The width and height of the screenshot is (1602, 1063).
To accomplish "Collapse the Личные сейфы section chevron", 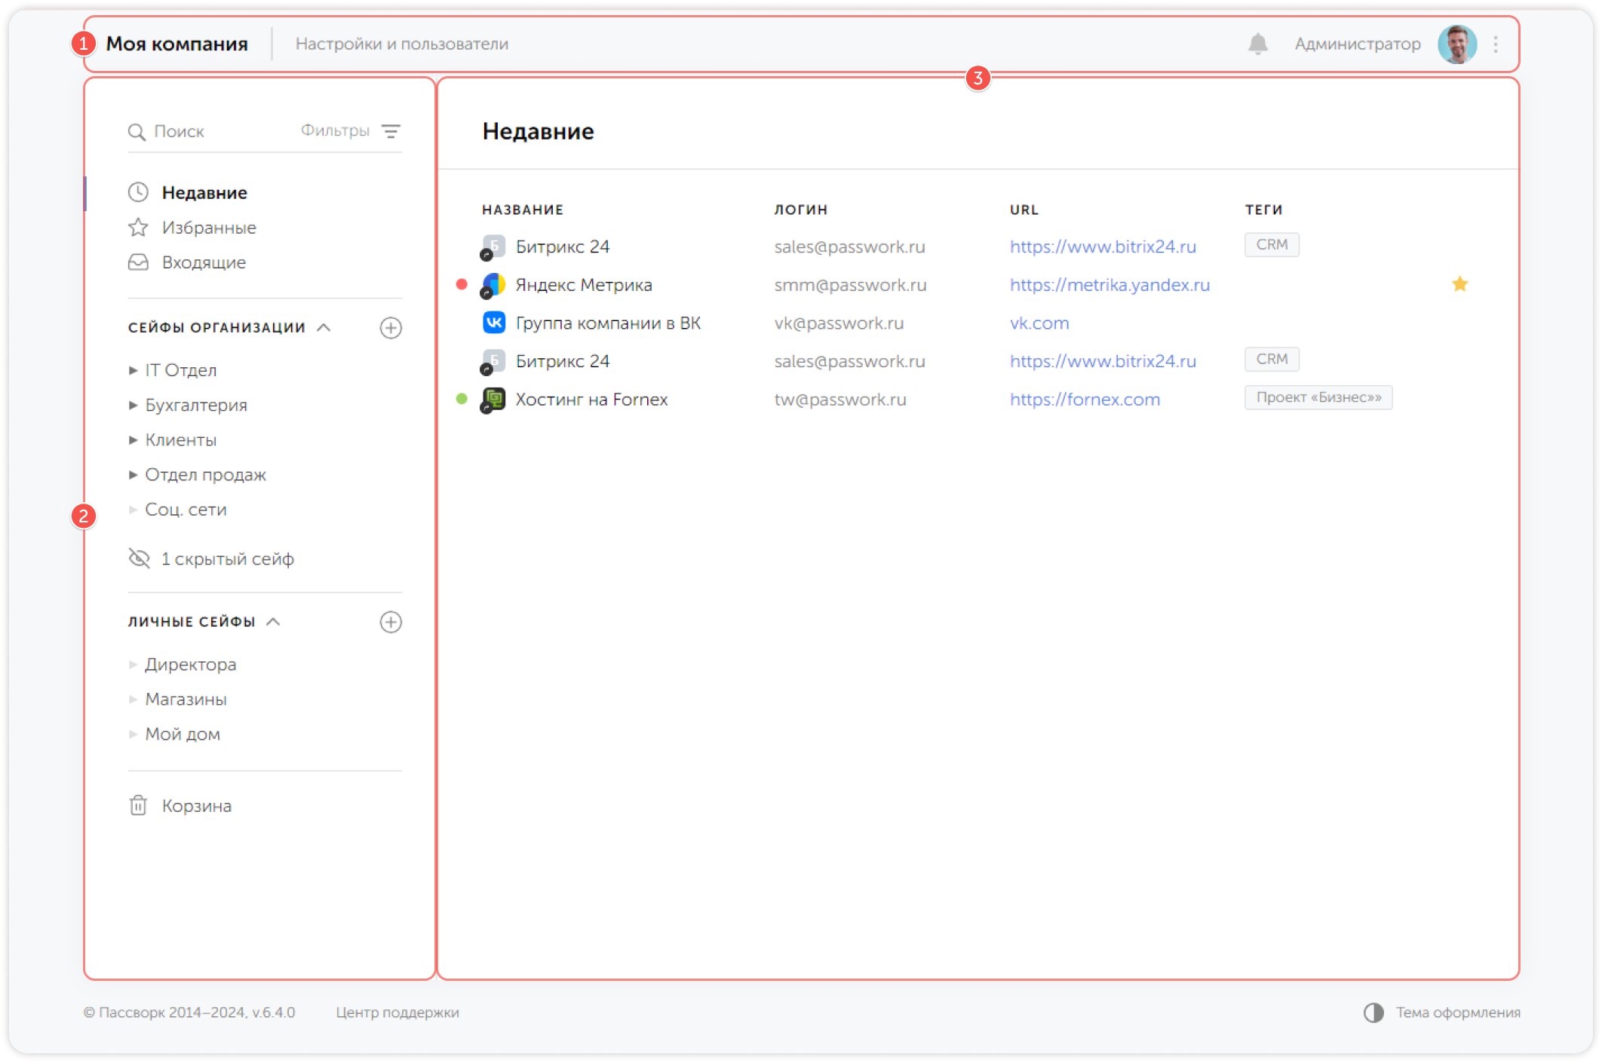I will click(274, 621).
